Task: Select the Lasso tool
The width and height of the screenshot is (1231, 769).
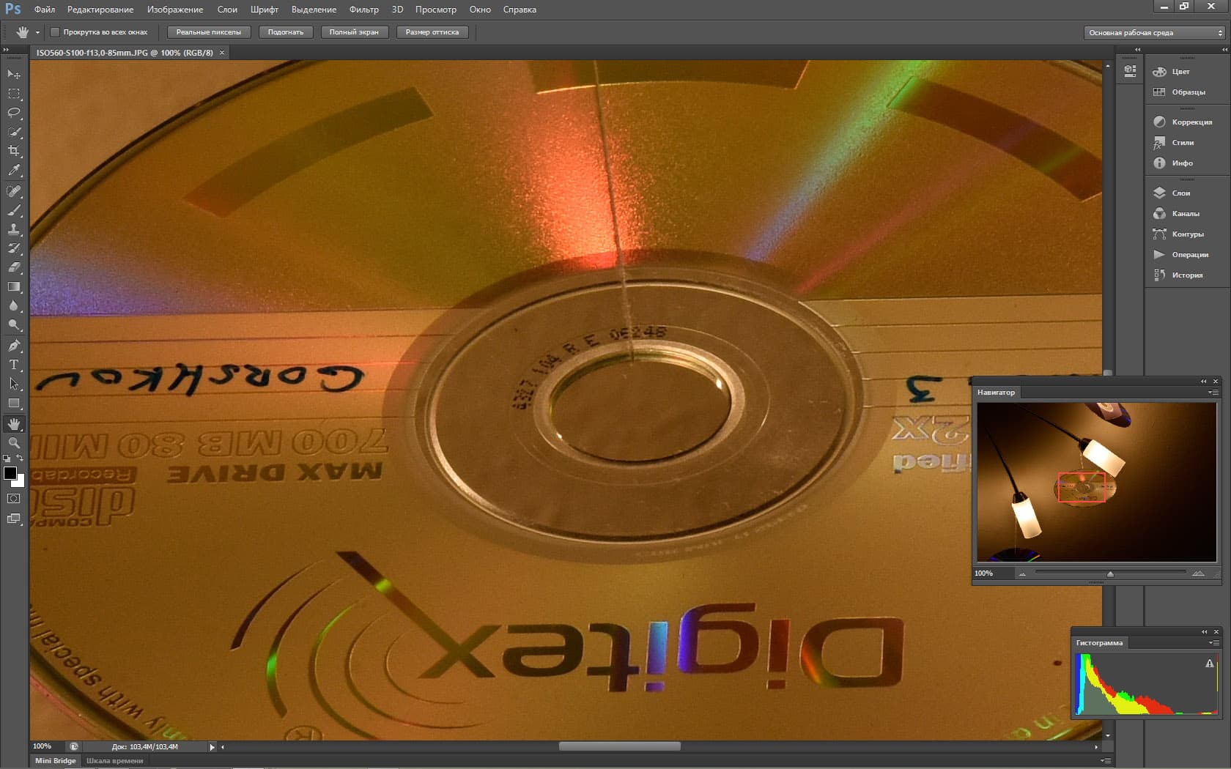Action: (14, 113)
